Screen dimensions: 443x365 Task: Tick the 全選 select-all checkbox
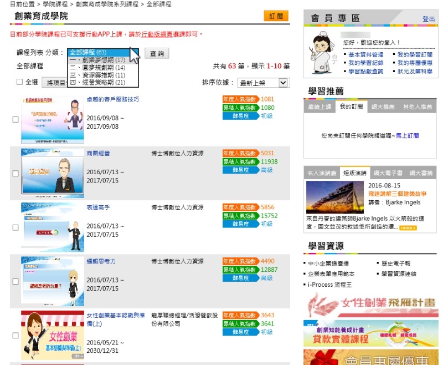click(19, 82)
